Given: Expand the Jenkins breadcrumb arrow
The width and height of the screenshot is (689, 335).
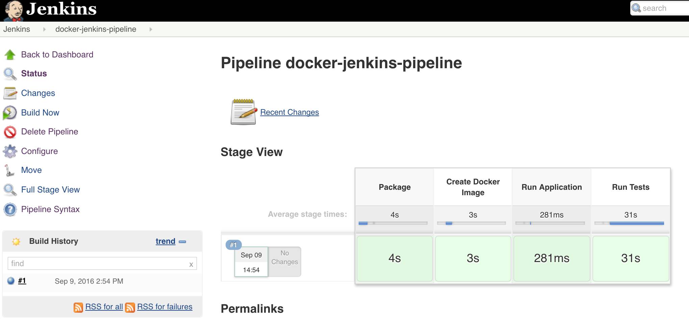Looking at the screenshot, I should pyautogui.click(x=44, y=29).
